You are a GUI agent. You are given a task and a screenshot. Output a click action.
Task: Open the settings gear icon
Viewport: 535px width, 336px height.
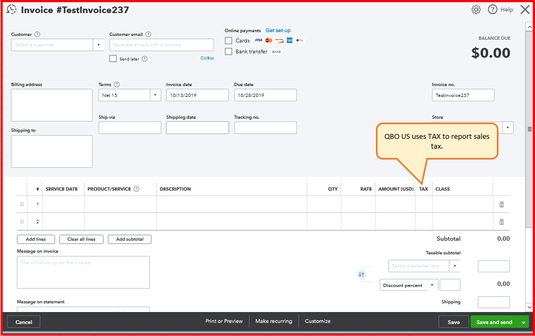(x=476, y=10)
